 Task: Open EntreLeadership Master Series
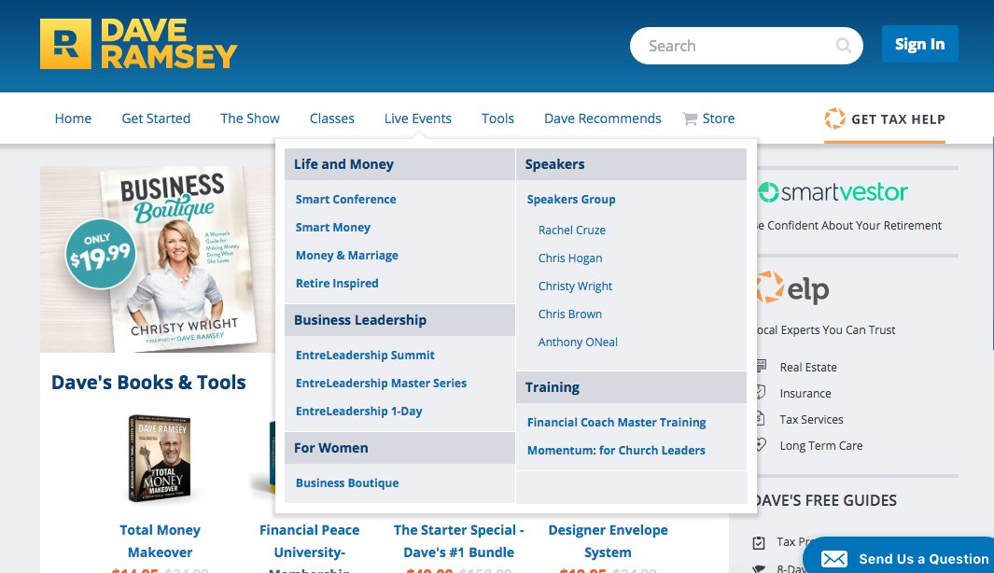click(x=381, y=383)
